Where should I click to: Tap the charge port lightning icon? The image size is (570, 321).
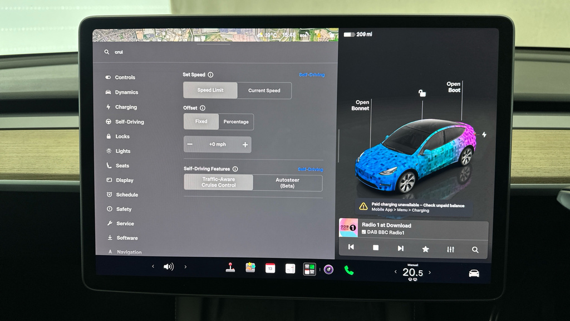tap(484, 134)
